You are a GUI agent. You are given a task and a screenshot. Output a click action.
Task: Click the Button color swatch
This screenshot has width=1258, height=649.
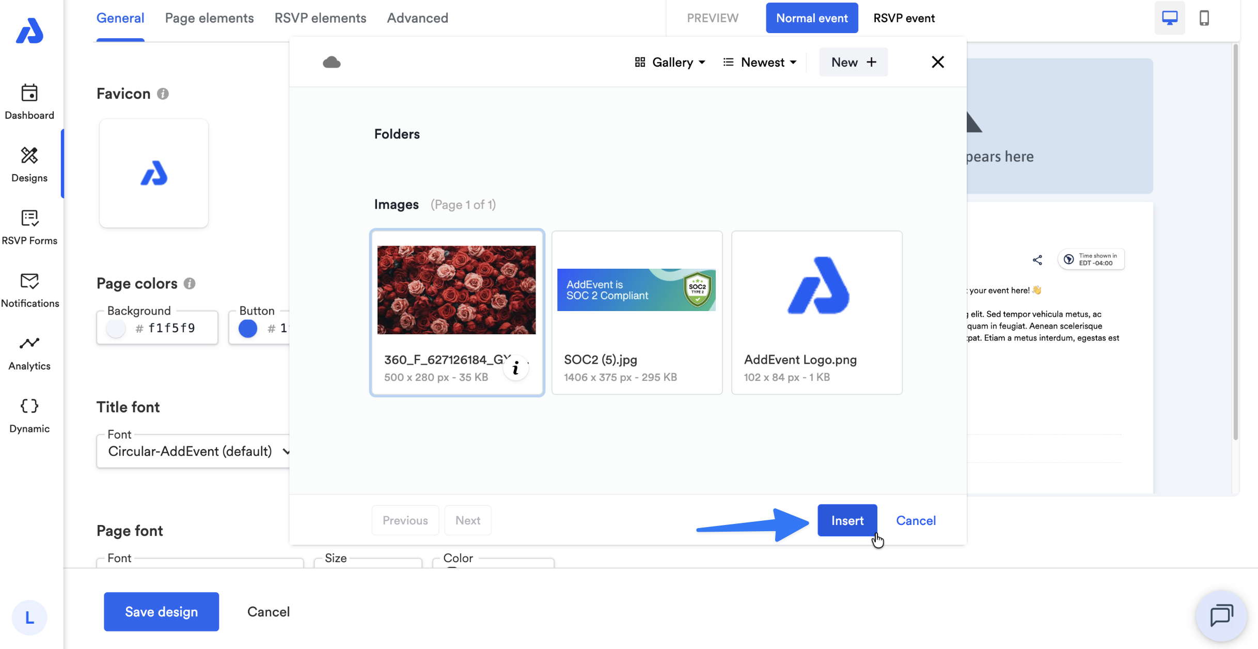tap(248, 328)
